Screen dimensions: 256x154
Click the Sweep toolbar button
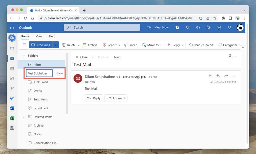130,45
